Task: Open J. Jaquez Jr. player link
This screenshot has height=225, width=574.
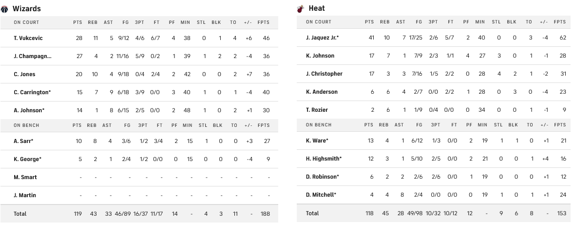Action: [322, 38]
